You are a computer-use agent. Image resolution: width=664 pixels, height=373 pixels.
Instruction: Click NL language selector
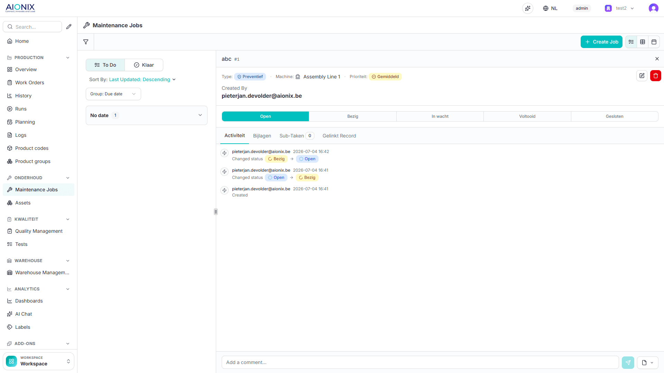[x=554, y=8]
